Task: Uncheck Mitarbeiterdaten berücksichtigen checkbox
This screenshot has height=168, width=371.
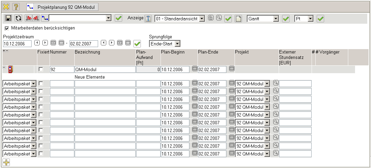Action: pos(7,28)
